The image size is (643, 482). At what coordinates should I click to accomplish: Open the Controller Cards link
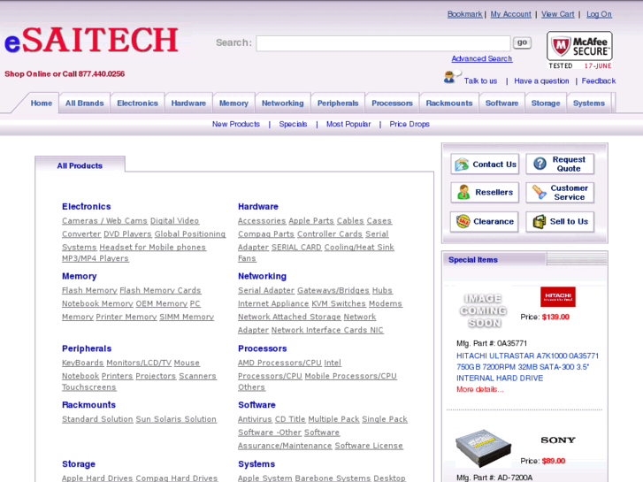point(330,233)
